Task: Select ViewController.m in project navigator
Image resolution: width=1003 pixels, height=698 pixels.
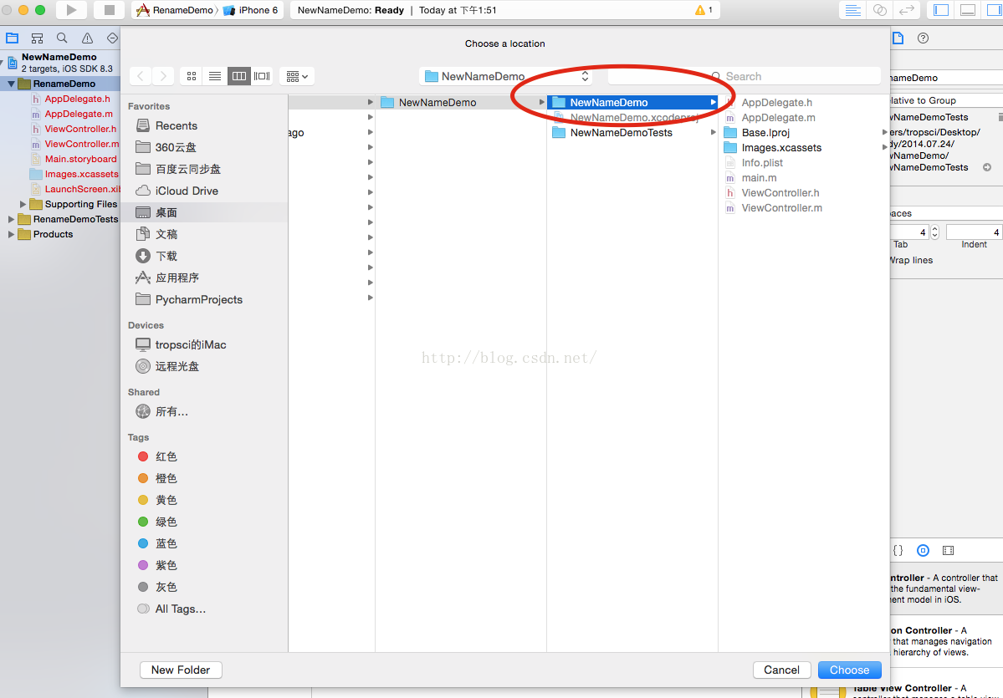Action: tap(81, 144)
